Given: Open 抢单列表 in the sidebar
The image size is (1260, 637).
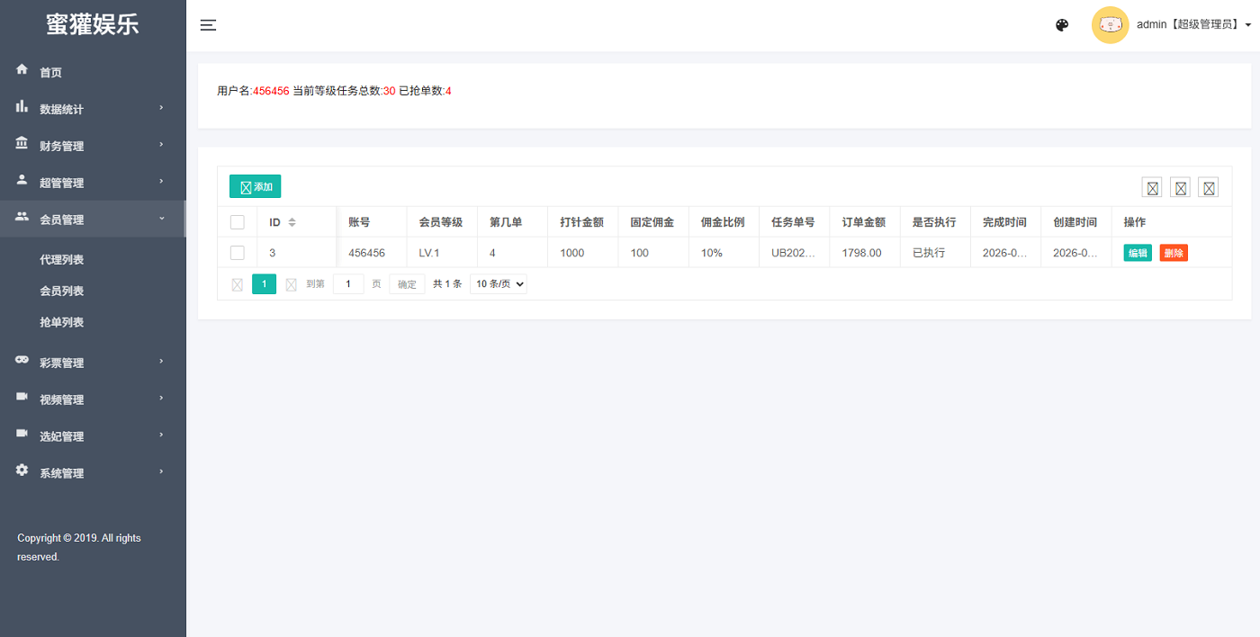Looking at the screenshot, I should 62,322.
